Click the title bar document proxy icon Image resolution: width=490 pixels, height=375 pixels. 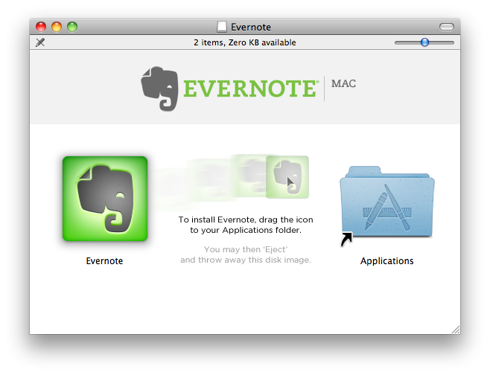(222, 27)
